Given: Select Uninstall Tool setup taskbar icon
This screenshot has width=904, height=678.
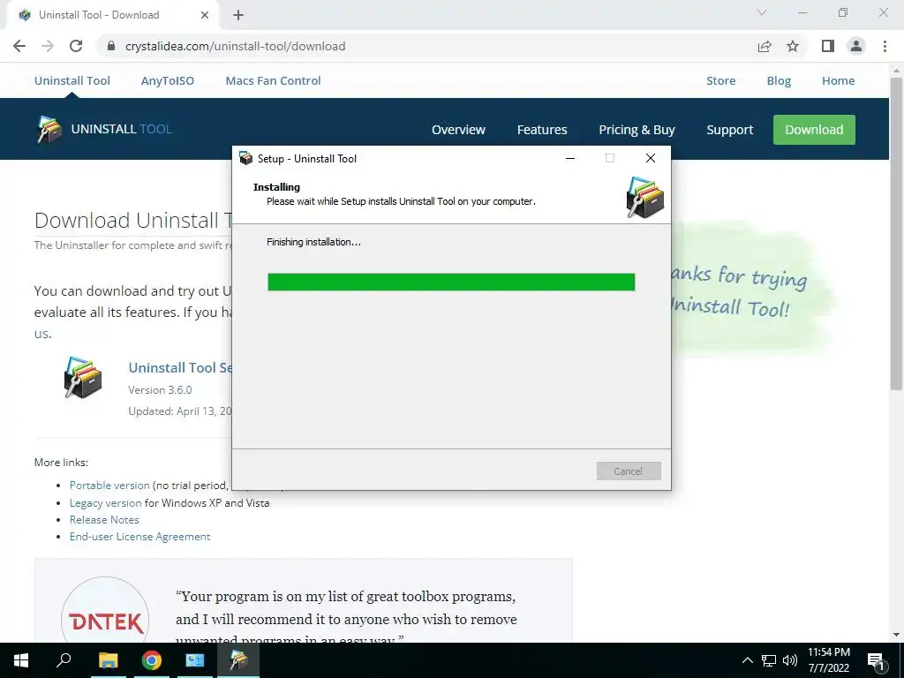Looking at the screenshot, I should tap(238, 660).
